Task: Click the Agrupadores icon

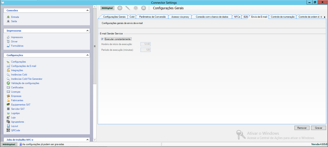Action: 8,122
